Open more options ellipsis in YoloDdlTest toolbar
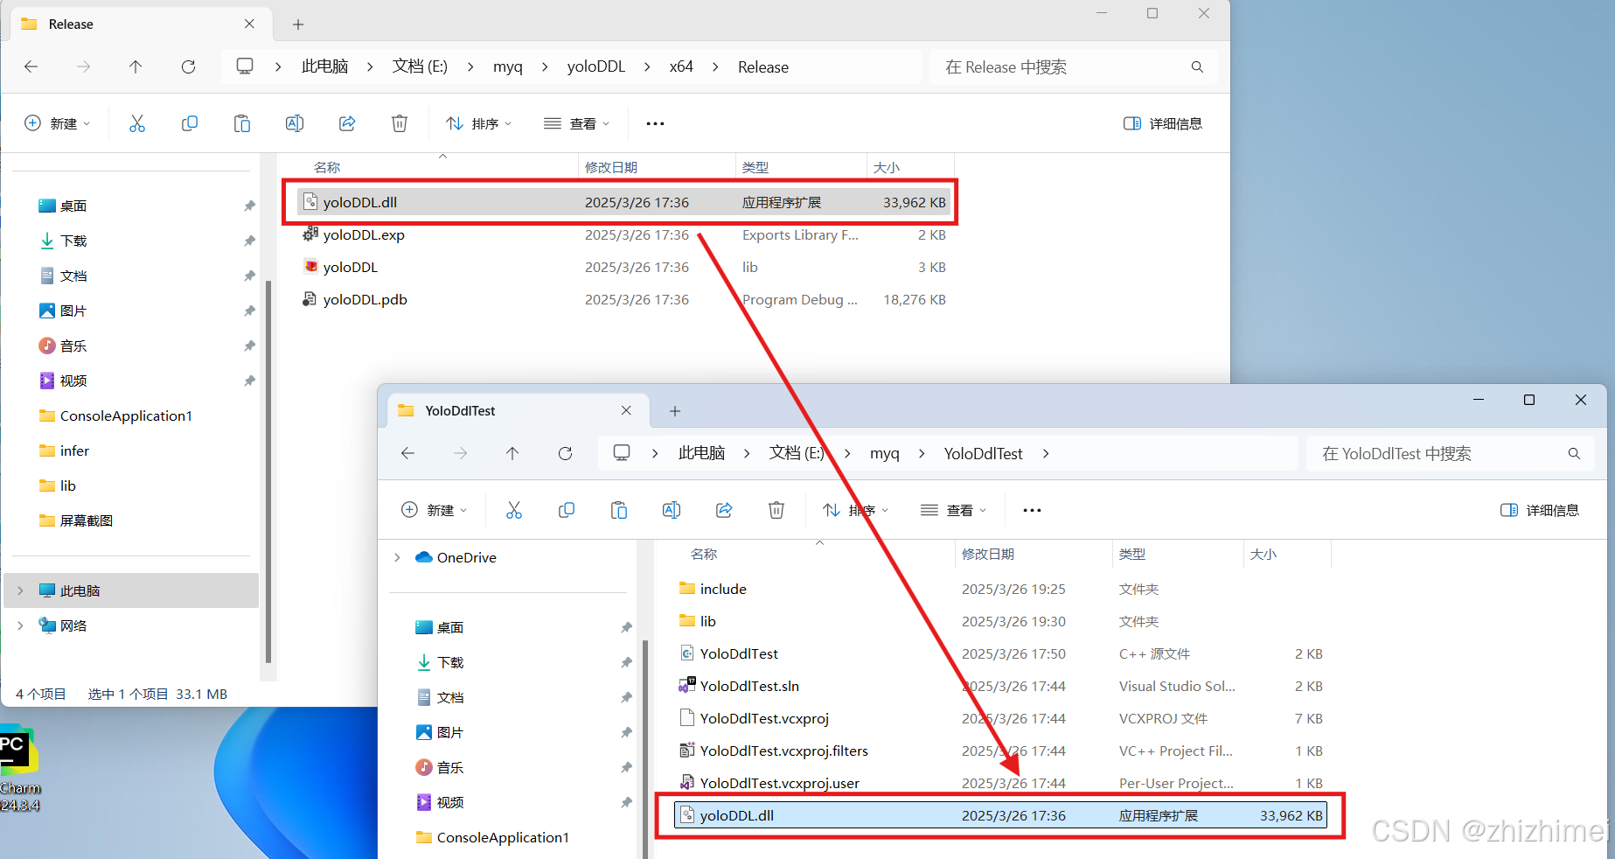This screenshot has height=859, width=1615. click(x=1032, y=510)
